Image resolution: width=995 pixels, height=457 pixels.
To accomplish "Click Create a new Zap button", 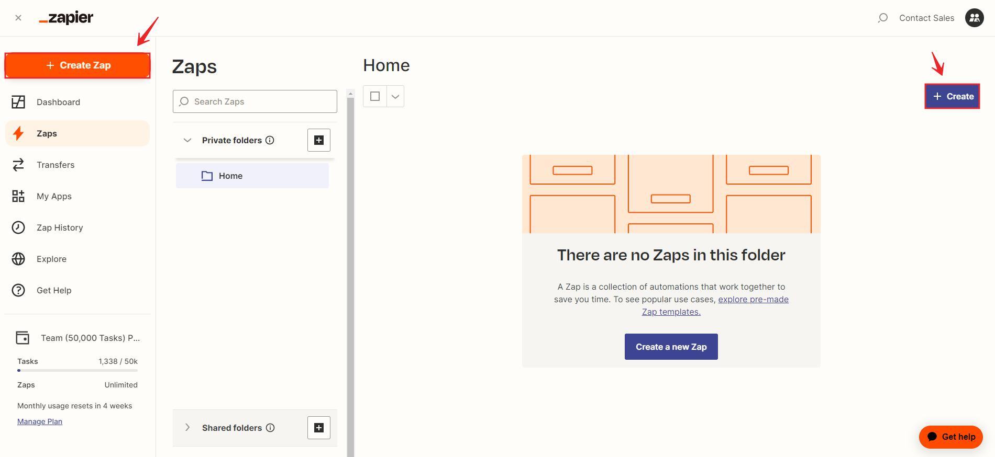I will pyautogui.click(x=671, y=347).
